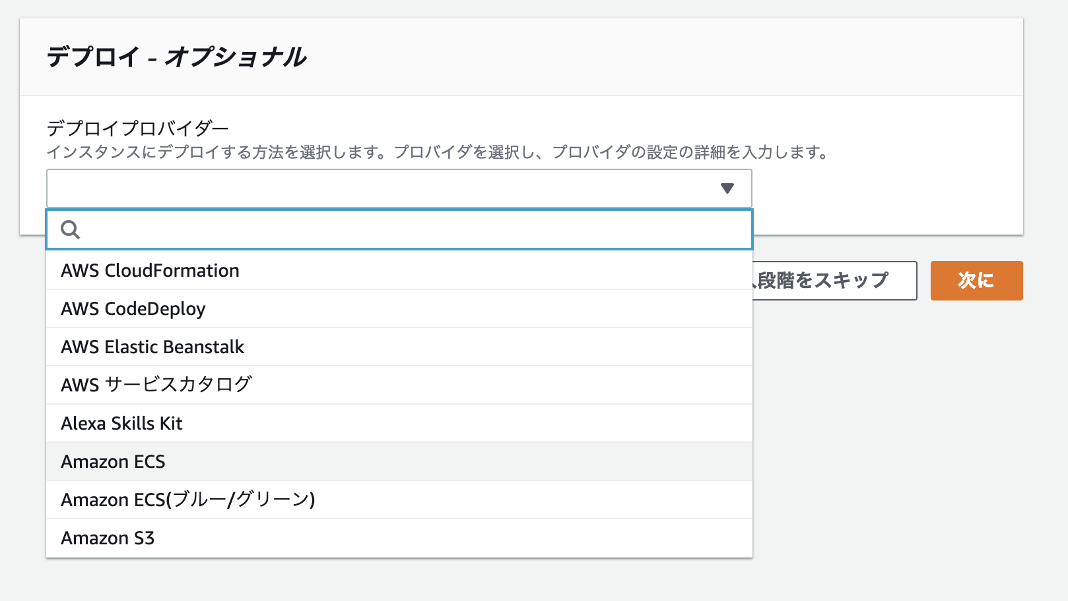
Task: Click the orange 次に button
Action: (x=976, y=281)
